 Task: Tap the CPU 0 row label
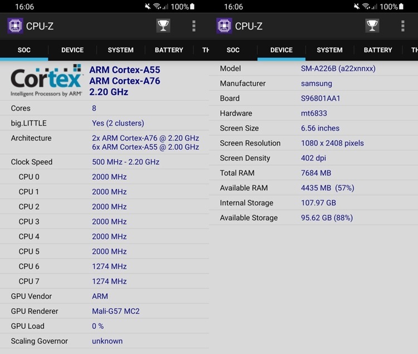click(x=29, y=177)
